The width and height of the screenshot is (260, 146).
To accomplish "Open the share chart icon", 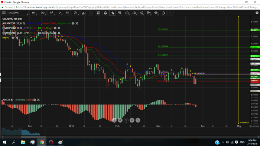I will tap(141, 13).
